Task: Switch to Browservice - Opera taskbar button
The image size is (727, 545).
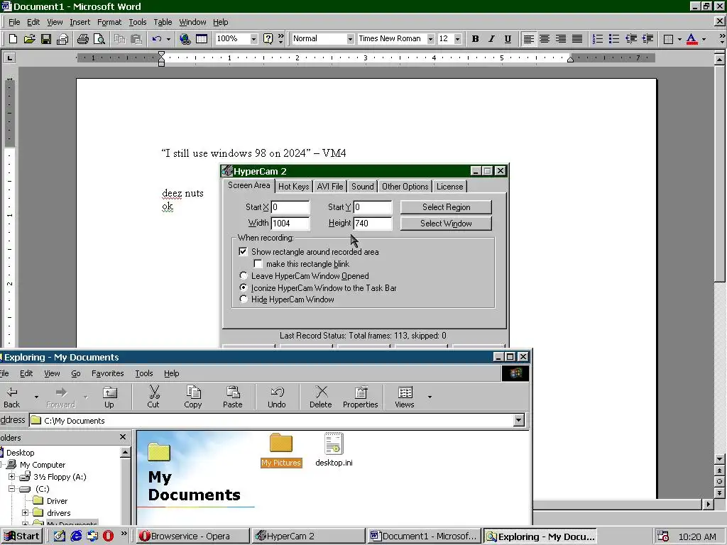Action: (193, 536)
